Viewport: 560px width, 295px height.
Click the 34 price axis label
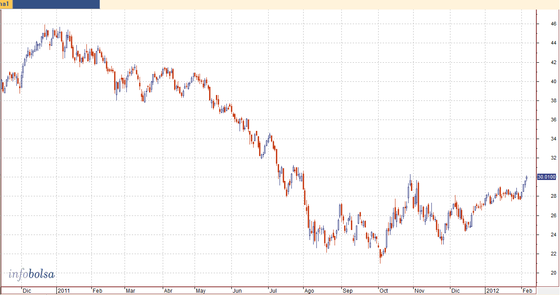pyautogui.click(x=554, y=139)
